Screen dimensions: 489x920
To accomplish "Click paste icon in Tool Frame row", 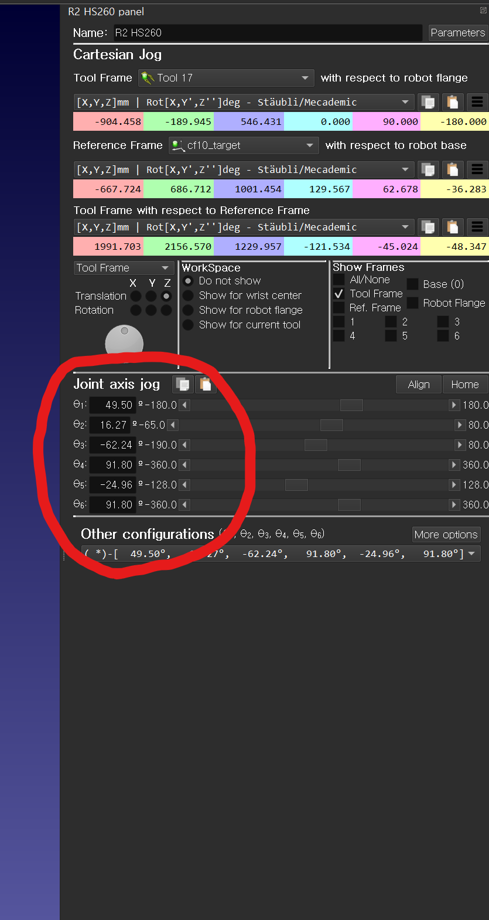I will pyautogui.click(x=452, y=102).
